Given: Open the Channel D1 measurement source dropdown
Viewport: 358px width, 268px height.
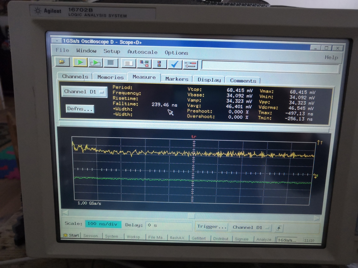Looking at the screenshot, I should point(84,92).
